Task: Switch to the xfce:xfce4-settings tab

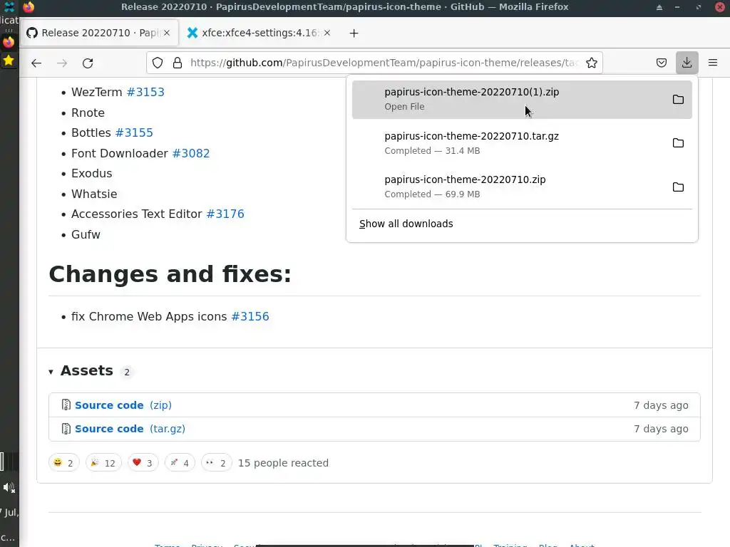Action: click(x=258, y=33)
